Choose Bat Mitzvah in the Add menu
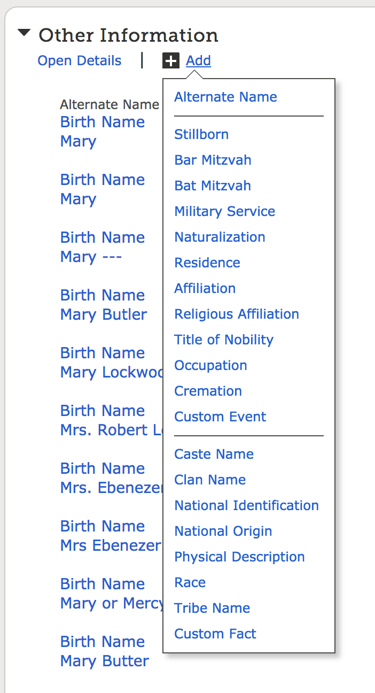Viewport: 375px width, 693px height. click(x=212, y=186)
